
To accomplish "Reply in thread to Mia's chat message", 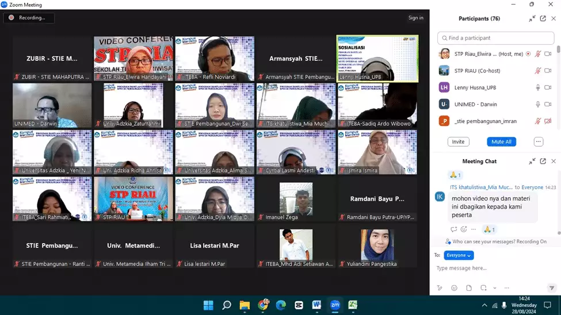I will tap(453, 229).
